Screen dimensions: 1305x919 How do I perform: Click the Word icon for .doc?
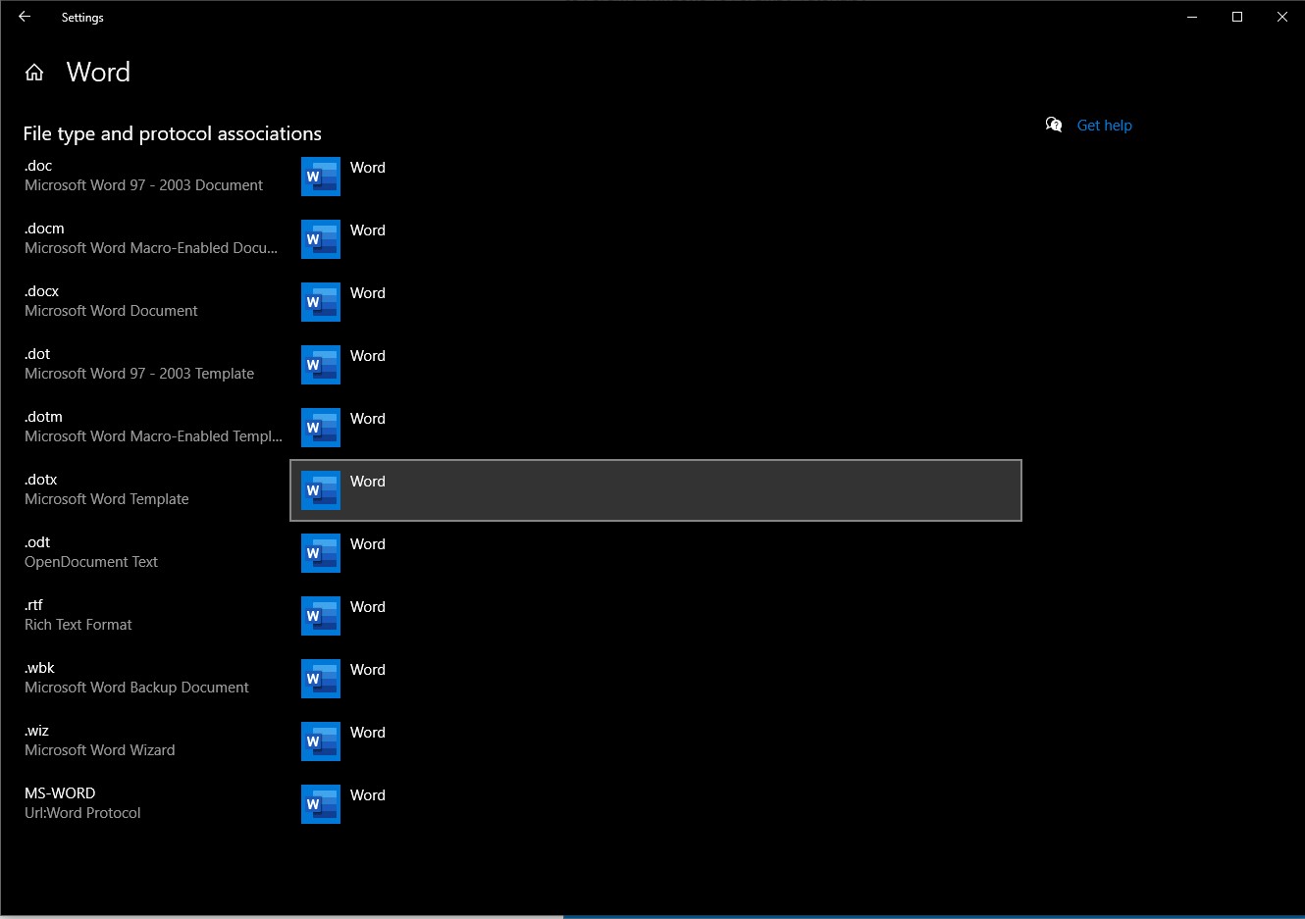click(x=321, y=177)
